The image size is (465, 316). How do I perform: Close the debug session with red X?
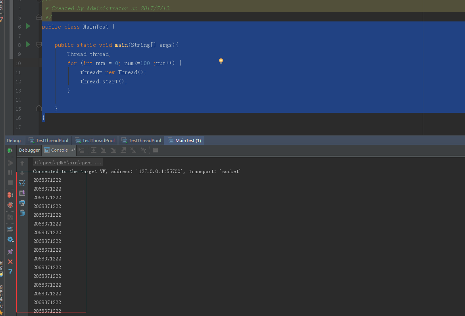[x=10, y=261]
